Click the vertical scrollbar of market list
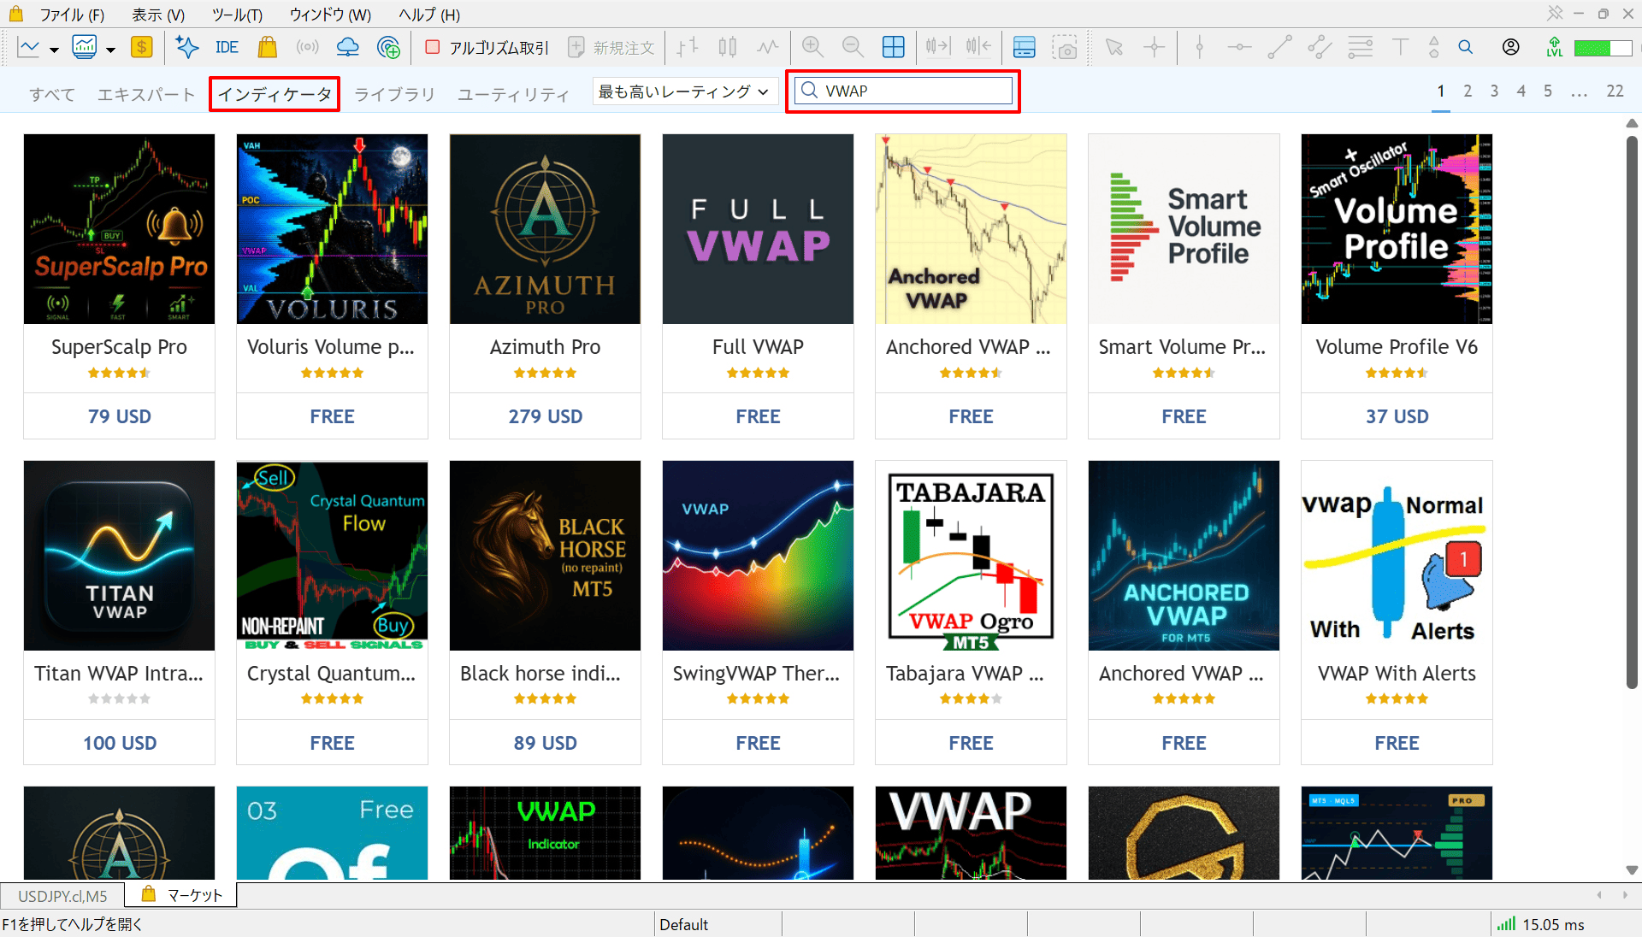The width and height of the screenshot is (1642, 937). [1632, 410]
